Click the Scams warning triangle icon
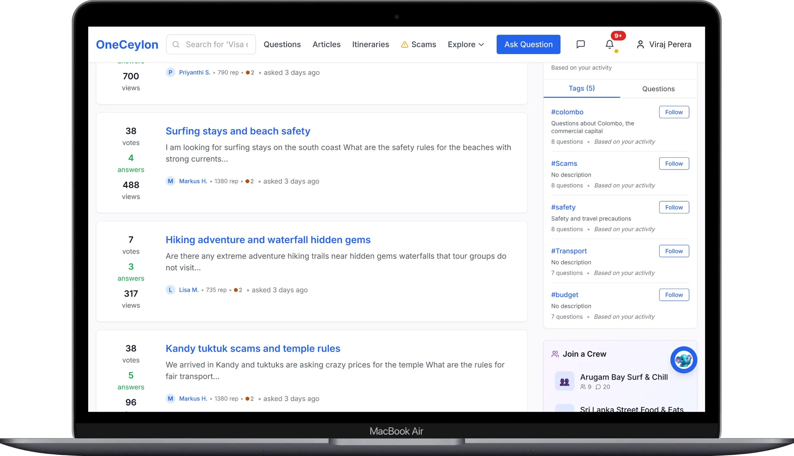The width and height of the screenshot is (794, 456). (404, 45)
